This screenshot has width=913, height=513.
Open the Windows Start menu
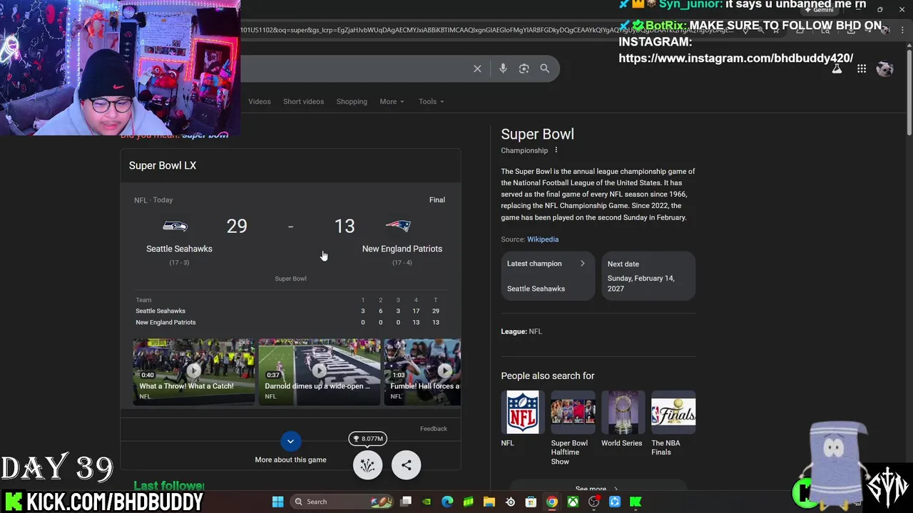click(x=277, y=502)
